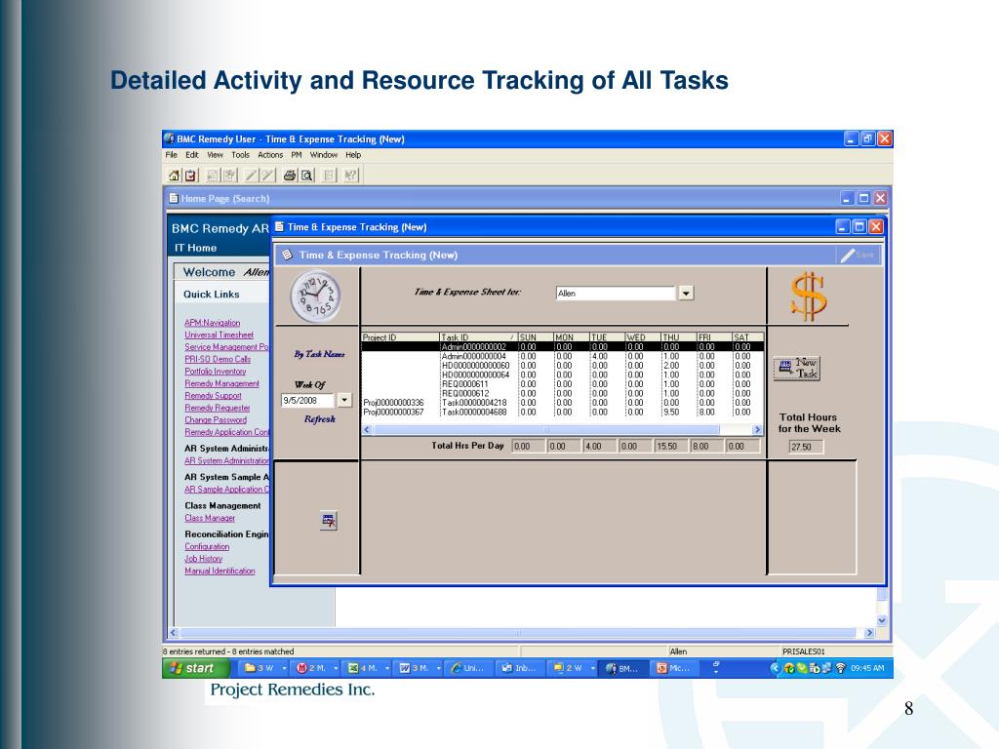Click the red clipboard checkmark toolbar icon
Screen dimensions: 999x749
190,176
